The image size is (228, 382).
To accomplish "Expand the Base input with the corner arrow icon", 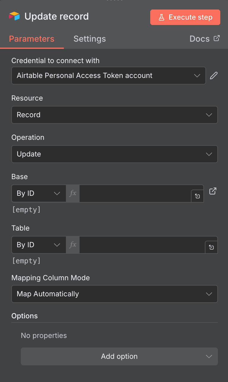I will [197, 196].
